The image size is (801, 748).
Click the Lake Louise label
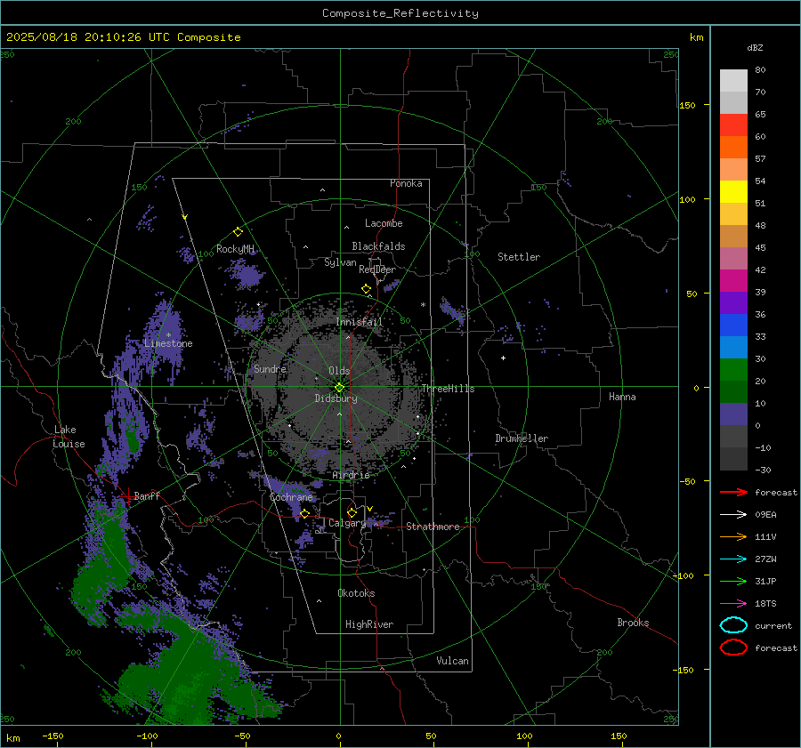click(69, 437)
